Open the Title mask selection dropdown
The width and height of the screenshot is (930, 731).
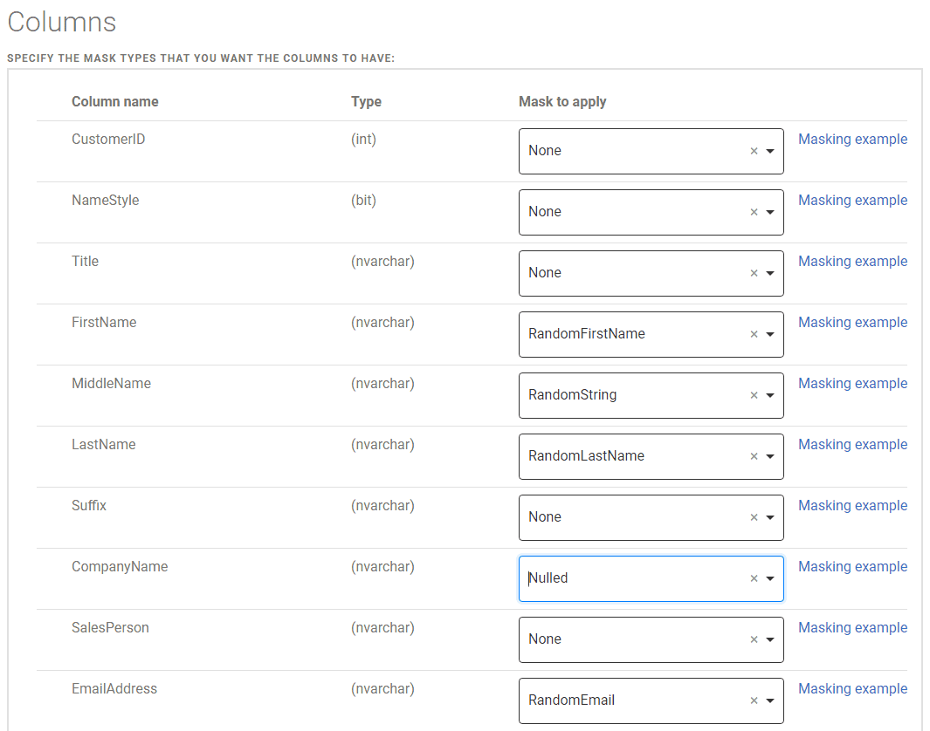(769, 273)
